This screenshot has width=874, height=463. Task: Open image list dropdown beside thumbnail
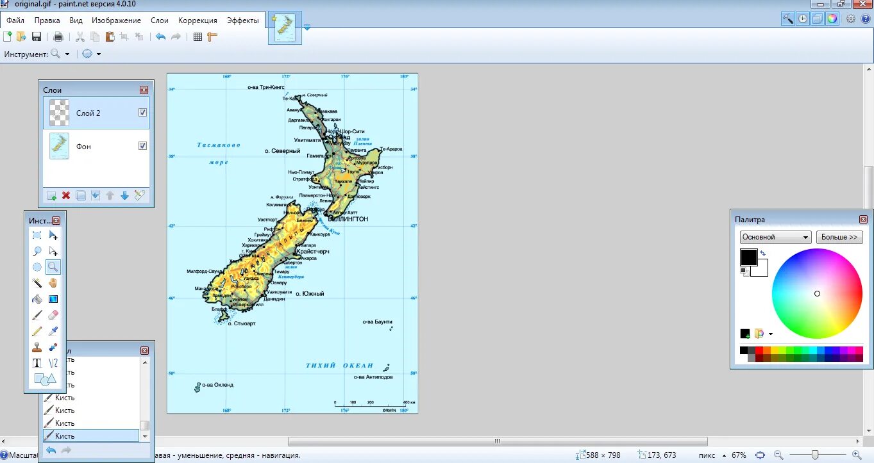307,27
